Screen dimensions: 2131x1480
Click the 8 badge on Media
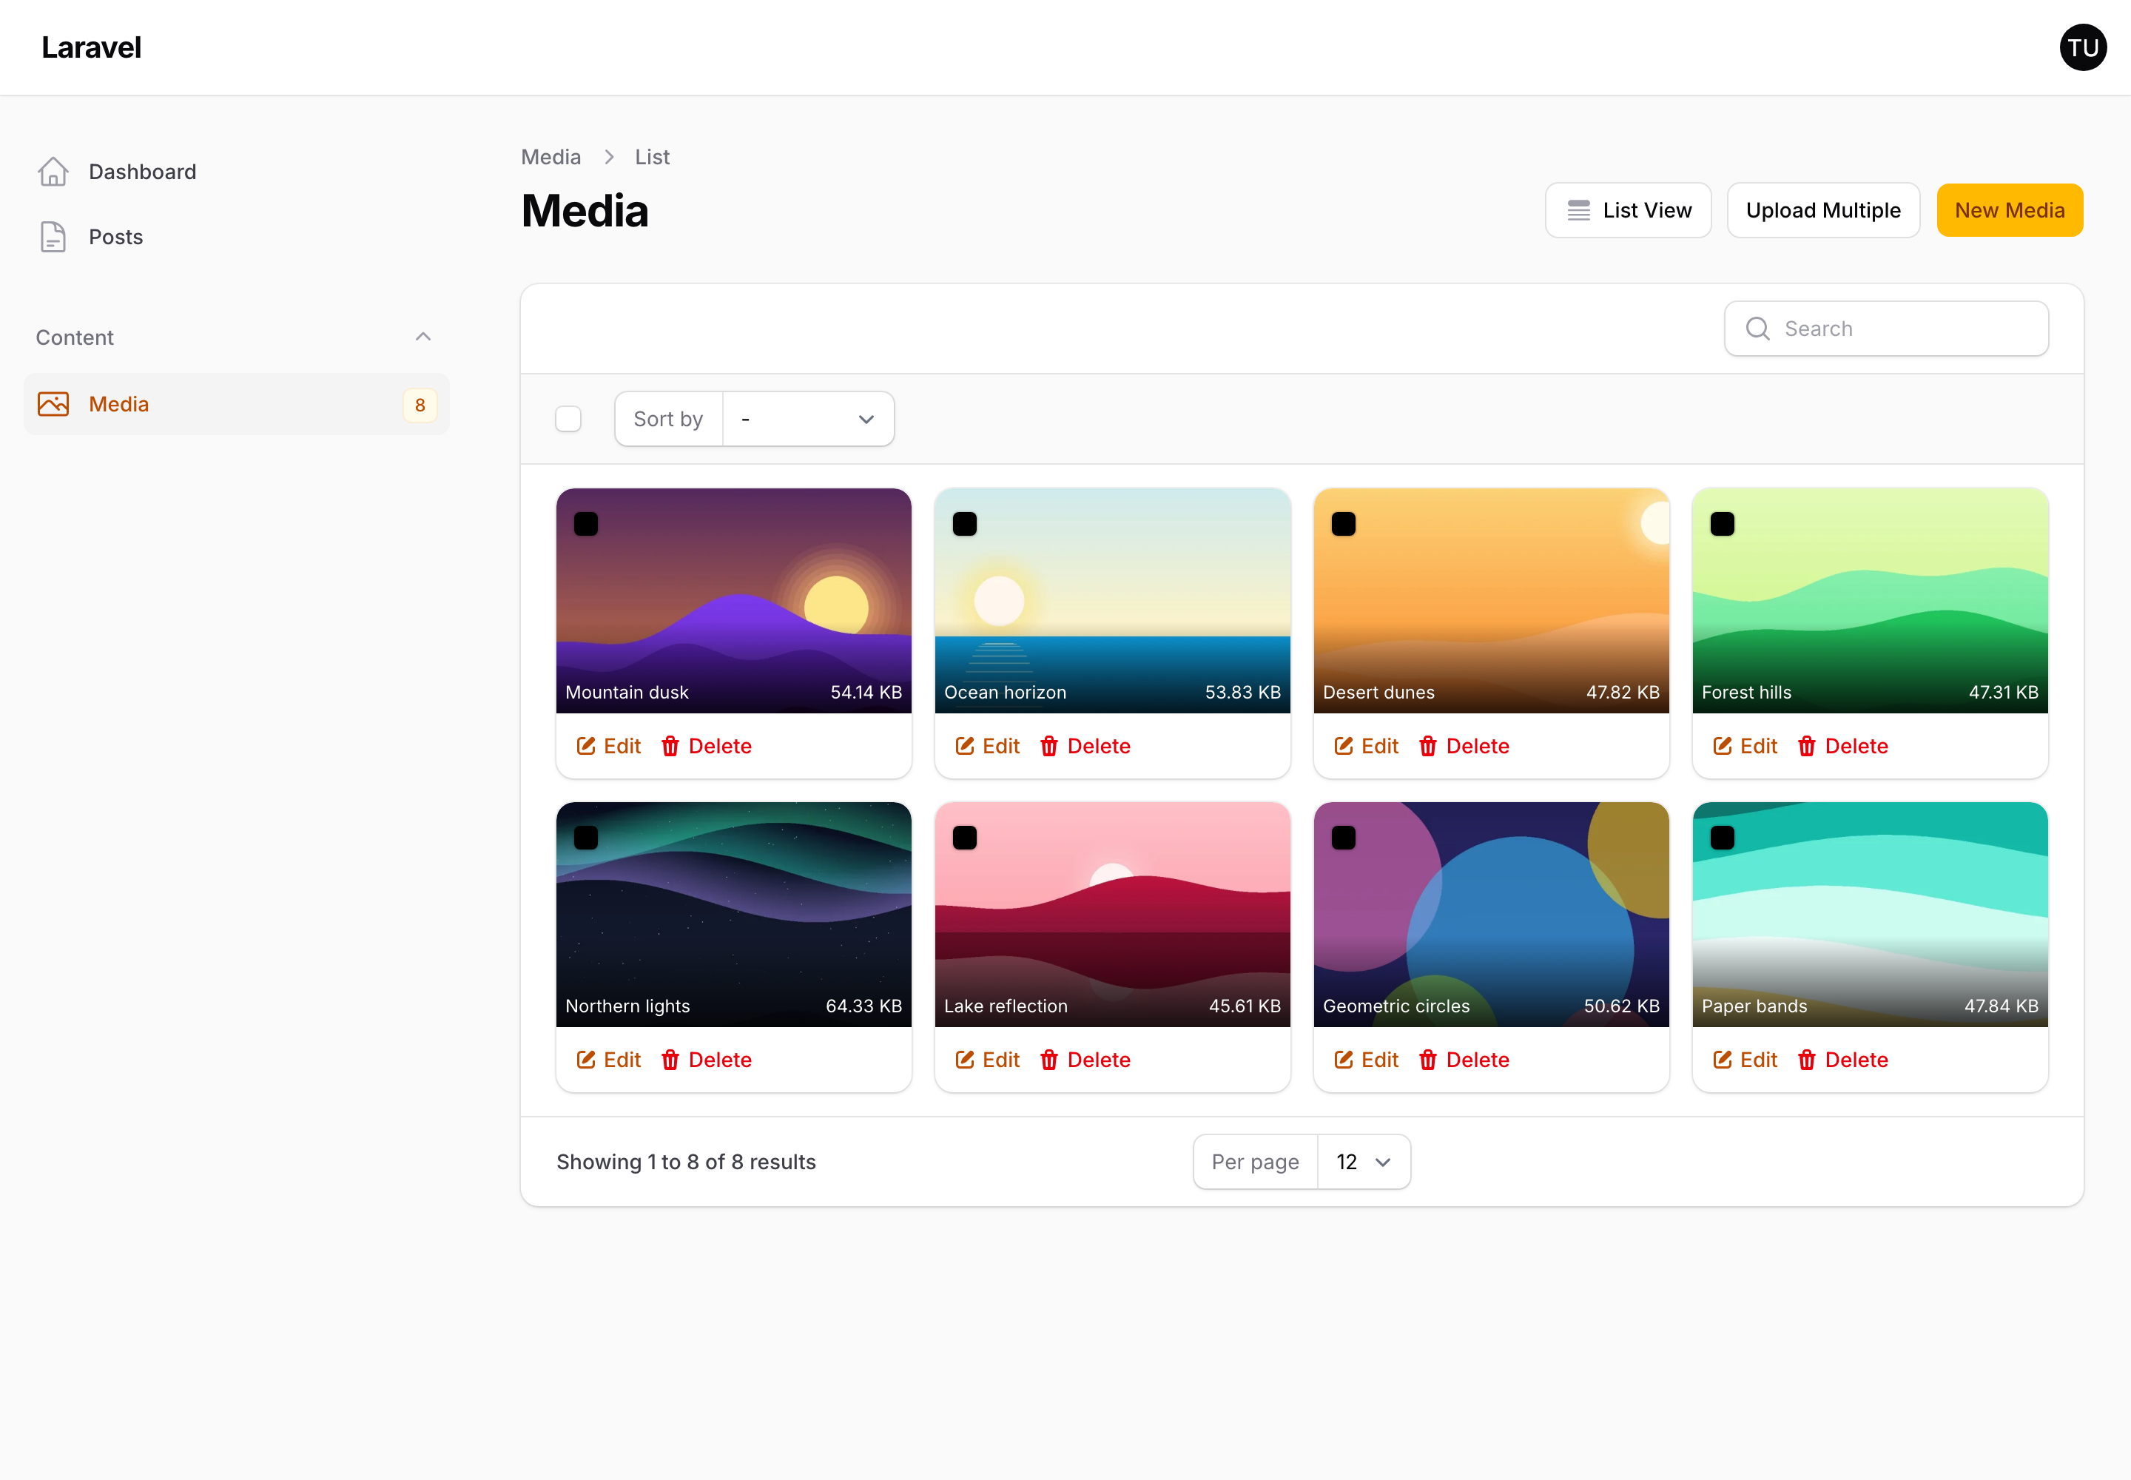click(420, 406)
